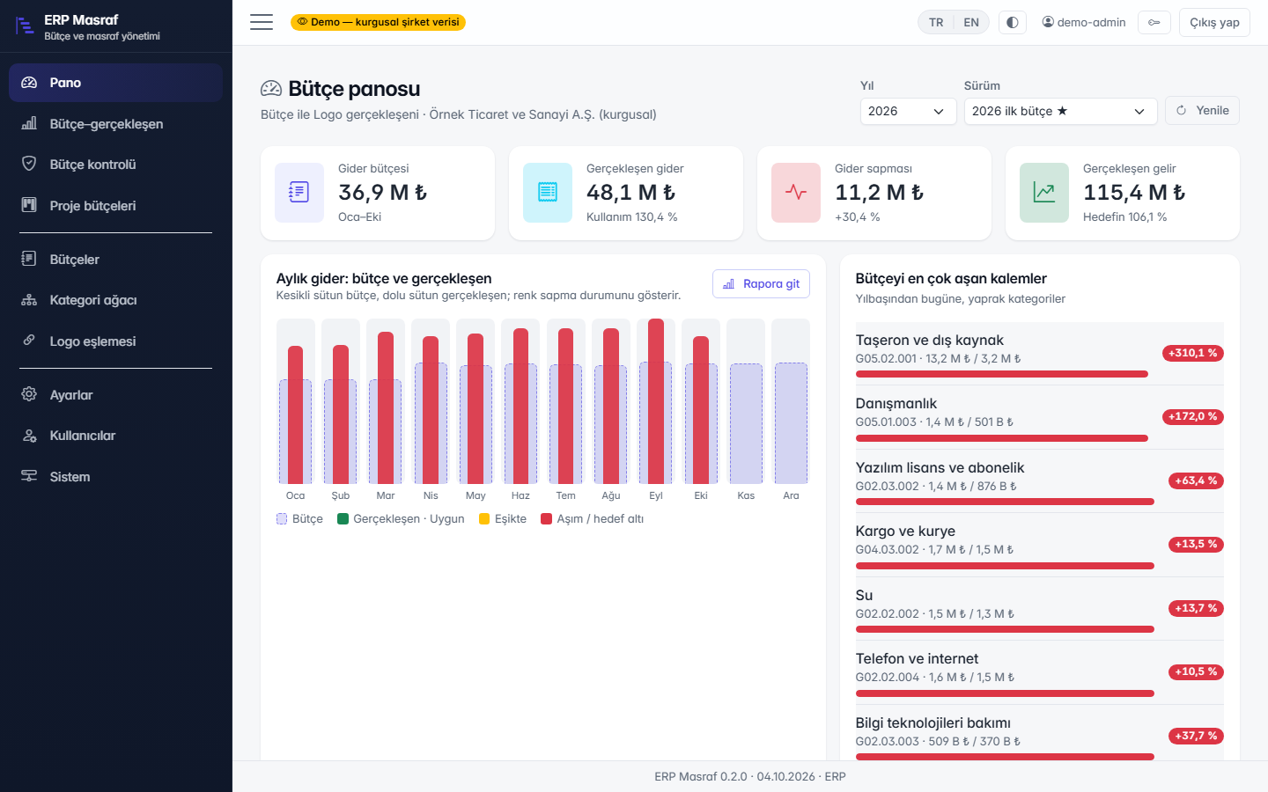
Task: Toggle the sidebar hamburger menu icon
Action: (x=262, y=22)
